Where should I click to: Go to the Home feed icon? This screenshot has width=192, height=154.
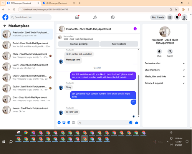click(x=77, y=17)
